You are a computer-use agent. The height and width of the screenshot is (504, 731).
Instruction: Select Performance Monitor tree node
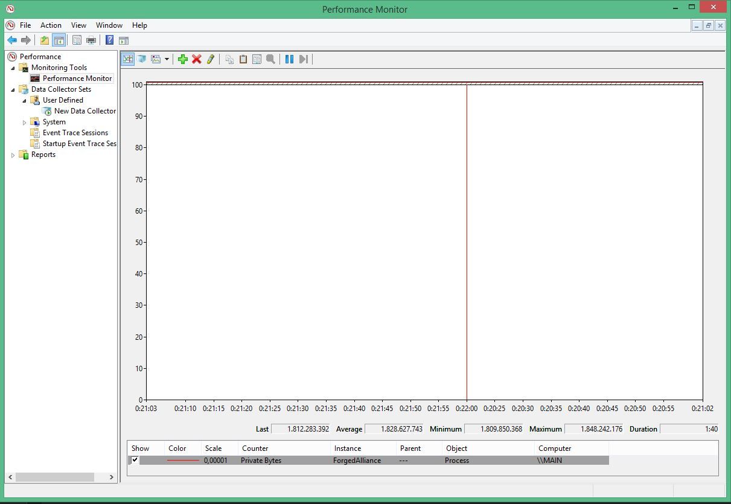(x=77, y=78)
